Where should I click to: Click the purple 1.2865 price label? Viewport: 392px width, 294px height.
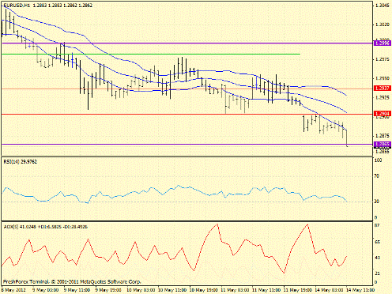click(383, 144)
